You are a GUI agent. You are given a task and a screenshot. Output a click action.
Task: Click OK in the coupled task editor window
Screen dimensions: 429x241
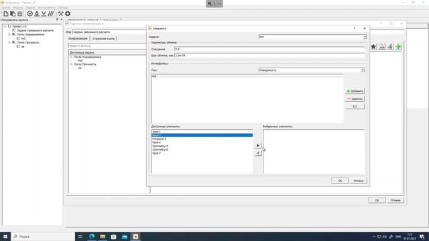point(377,200)
